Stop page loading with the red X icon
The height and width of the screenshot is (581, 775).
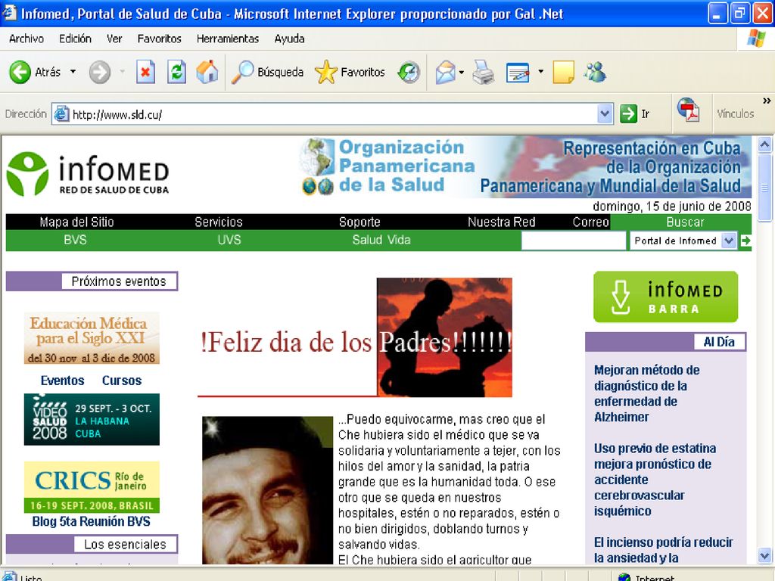(x=145, y=73)
